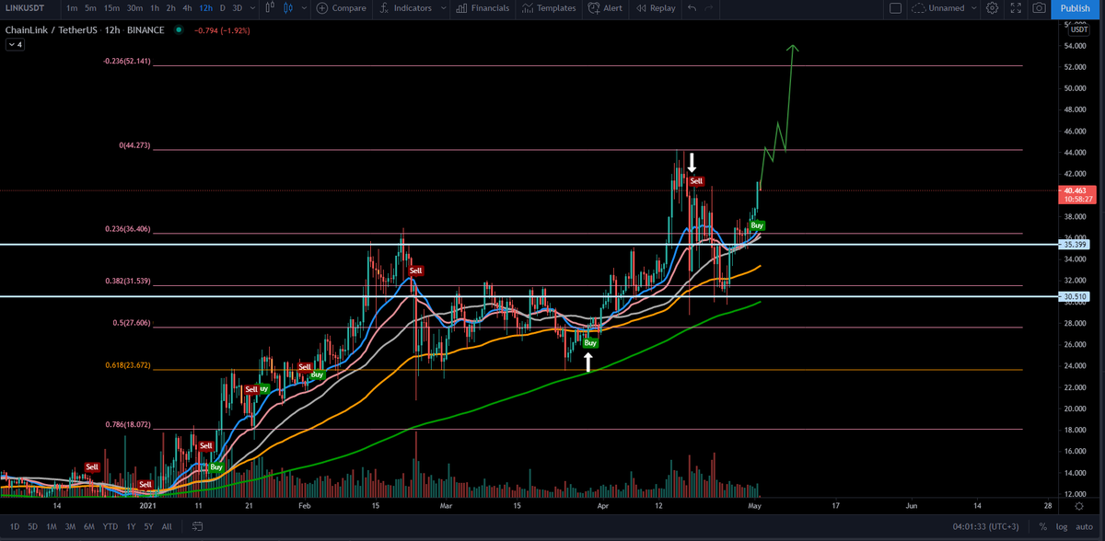Image resolution: width=1105 pixels, height=541 pixels.
Task: Select the D daily timeframe
Action: (x=222, y=8)
